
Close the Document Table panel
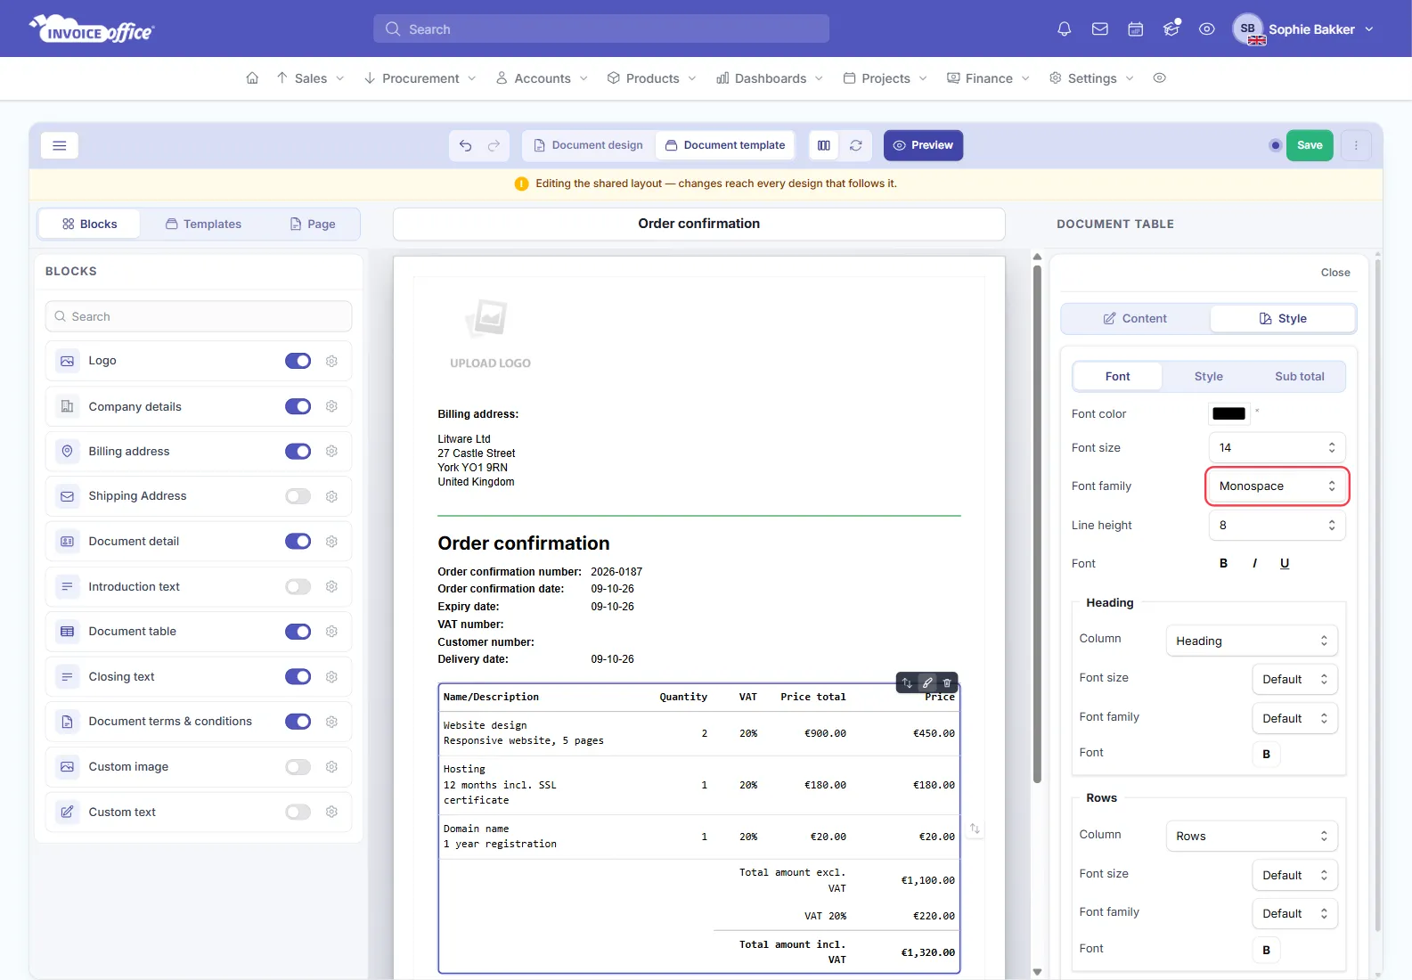pyautogui.click(x=1334, y=273)
